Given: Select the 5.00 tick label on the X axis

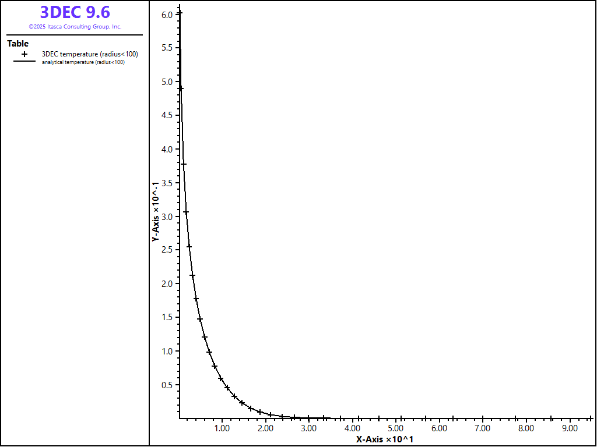Looking at the screenshot, I should (x=396, y=428).
